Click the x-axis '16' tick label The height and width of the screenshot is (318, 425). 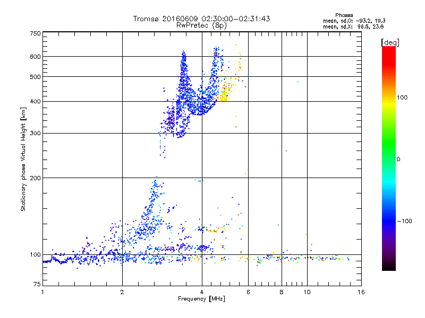click(361, 292)
